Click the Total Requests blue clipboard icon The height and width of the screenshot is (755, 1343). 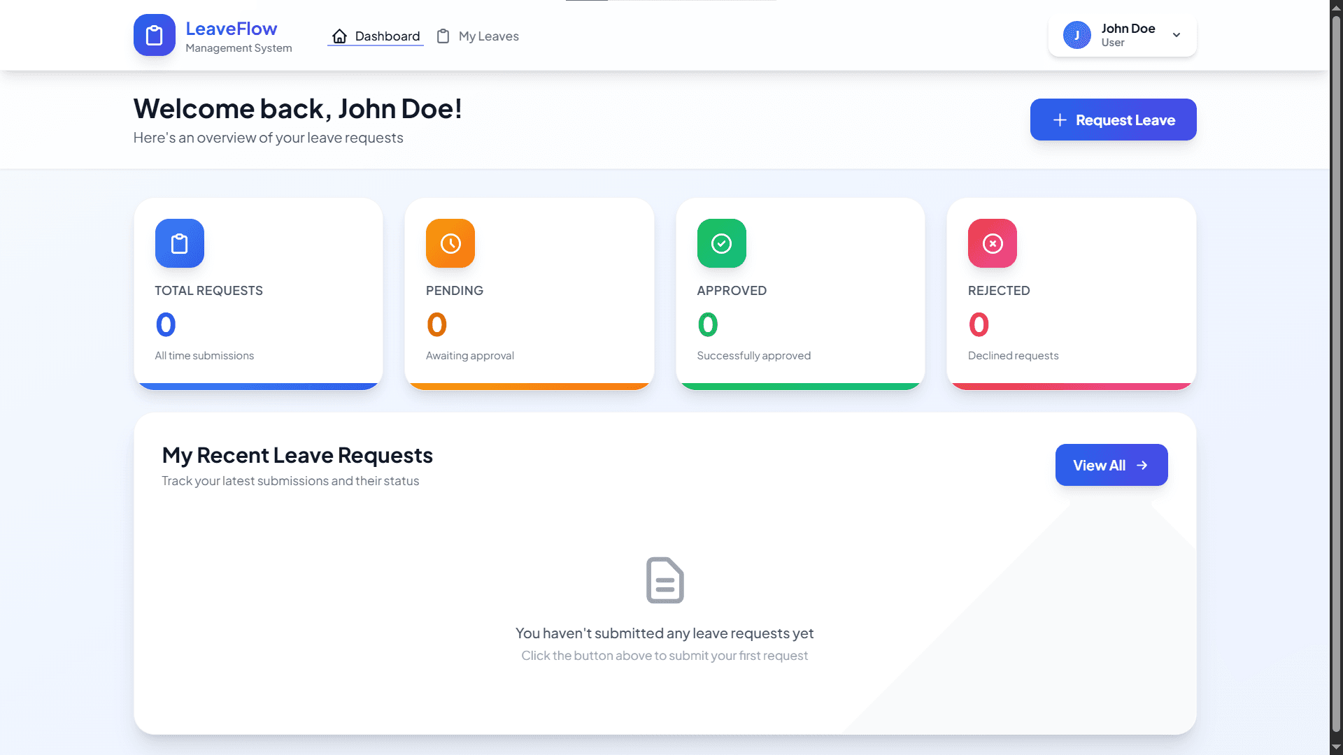click(x=180, y=243)
